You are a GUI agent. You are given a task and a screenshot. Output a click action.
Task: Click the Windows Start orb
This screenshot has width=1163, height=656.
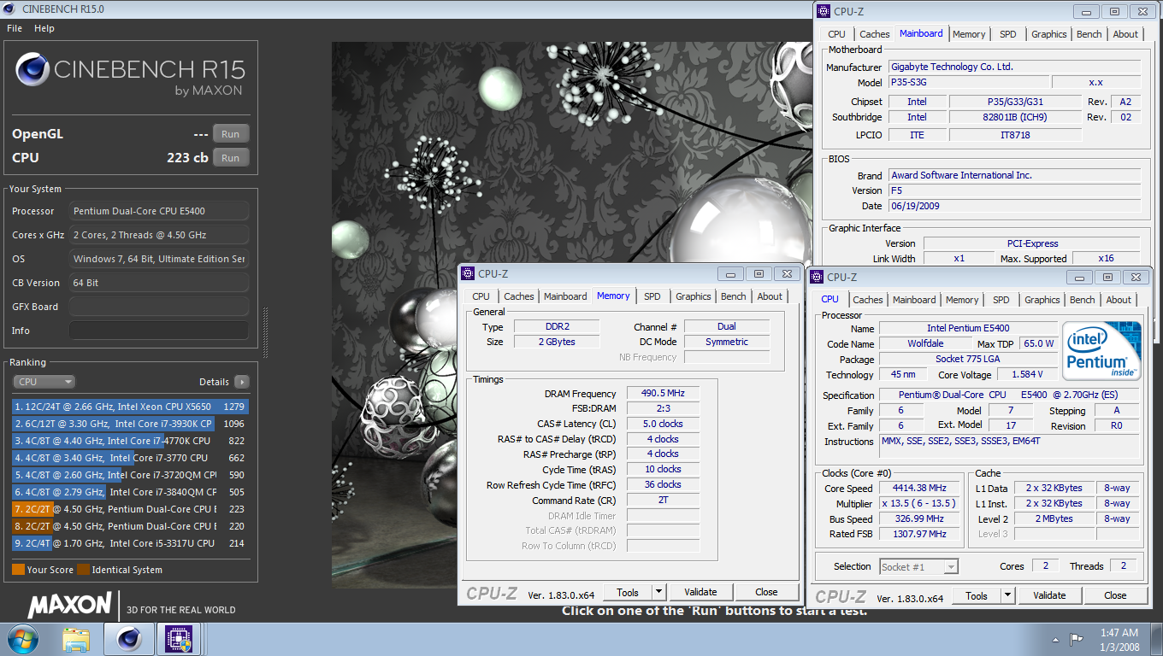tap(21, 639)
